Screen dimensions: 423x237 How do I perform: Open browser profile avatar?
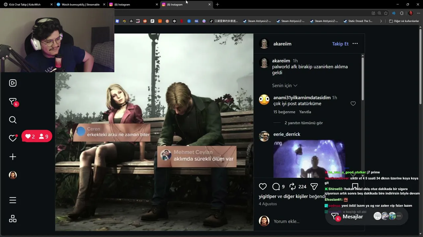pos(411,13)
